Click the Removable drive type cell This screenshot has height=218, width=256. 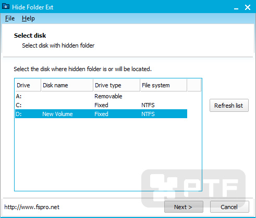pos(108,96)
